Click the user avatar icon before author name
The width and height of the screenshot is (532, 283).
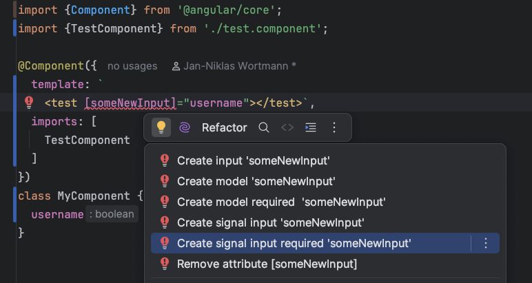pyautogui.click(x=176, y=66)
